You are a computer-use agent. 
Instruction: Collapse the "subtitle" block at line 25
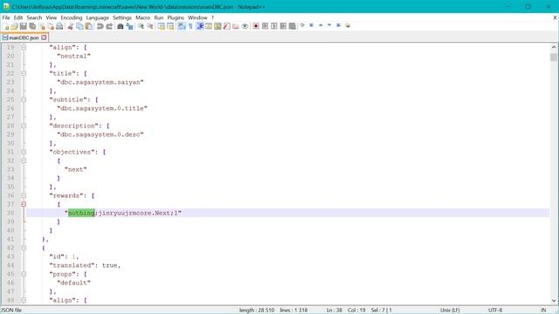coord(24,99)
